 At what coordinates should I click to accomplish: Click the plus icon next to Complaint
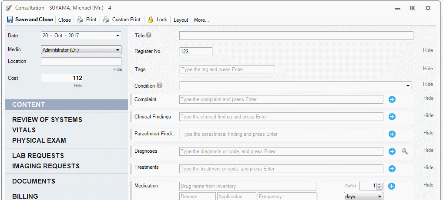[392, 99]
